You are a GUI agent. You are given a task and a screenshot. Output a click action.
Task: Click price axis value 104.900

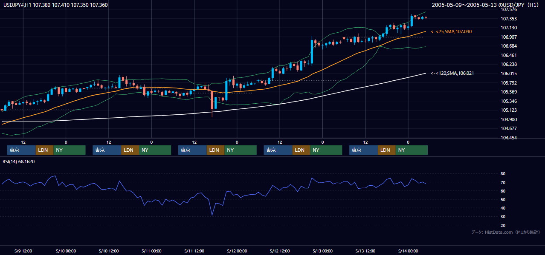tap(509, 119)
